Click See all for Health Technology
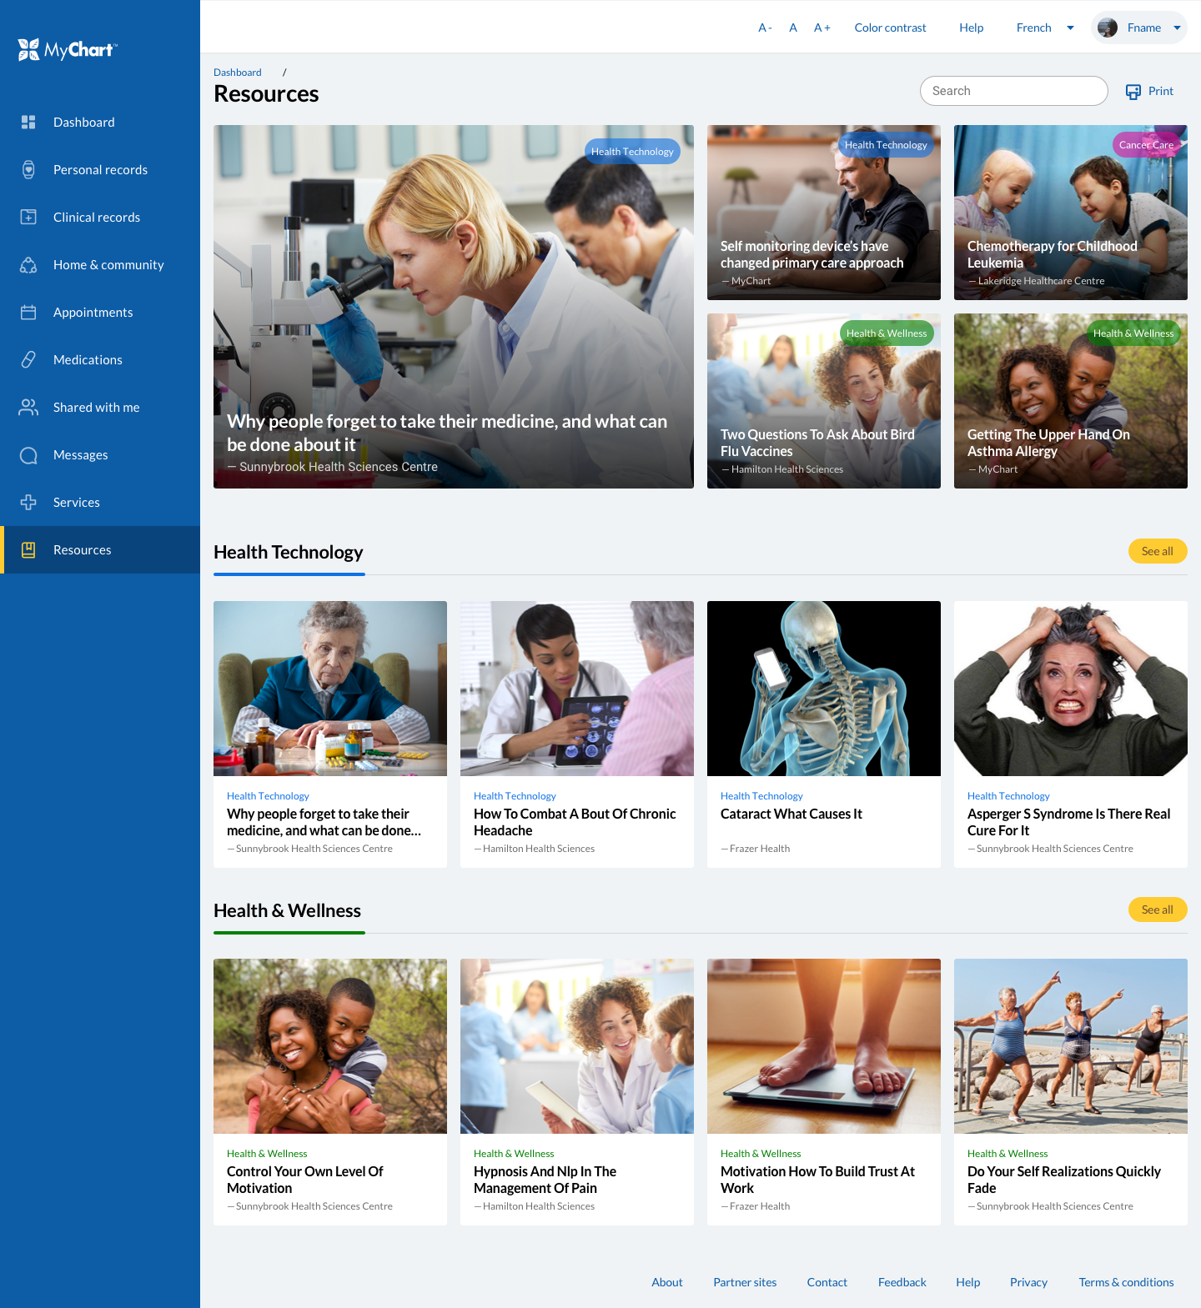Image resolution: width=1201 pixels, height=1308 pixels. (x=1157, y=551)
